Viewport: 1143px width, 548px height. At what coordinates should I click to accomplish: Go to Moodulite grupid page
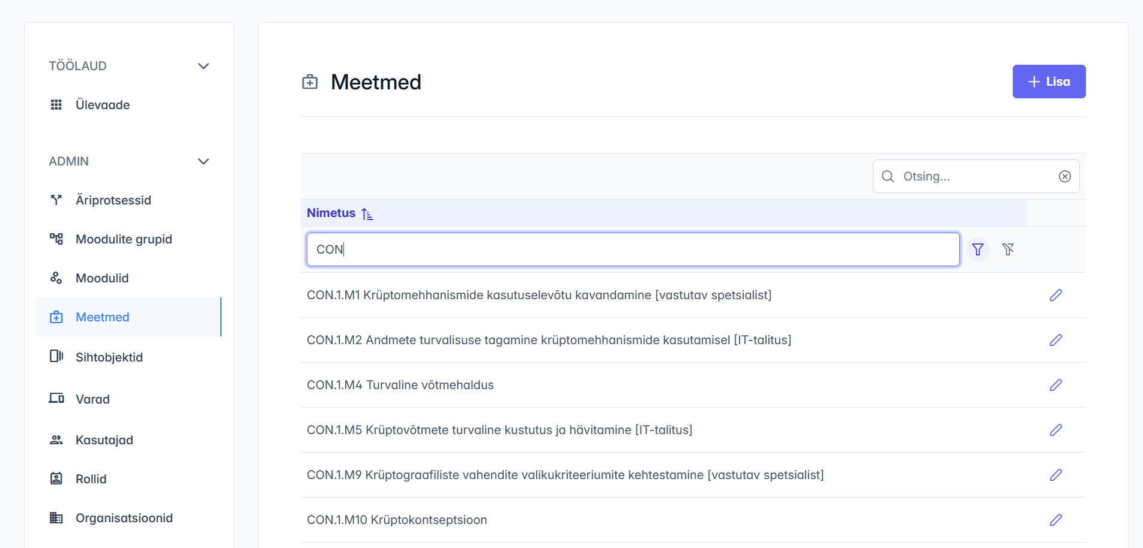point(124,239)
